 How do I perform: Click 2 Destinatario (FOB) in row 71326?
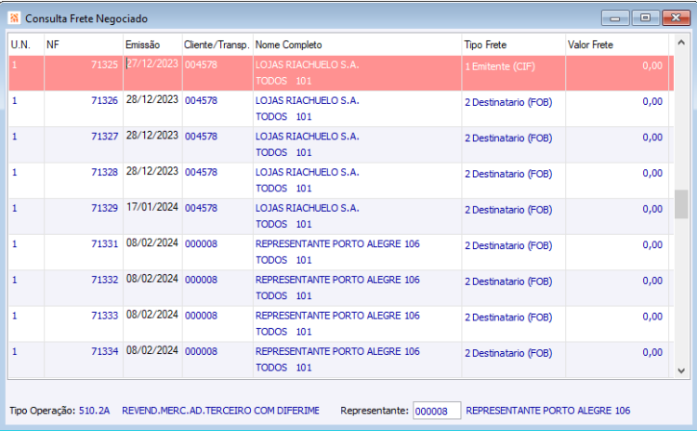point(508,102)
